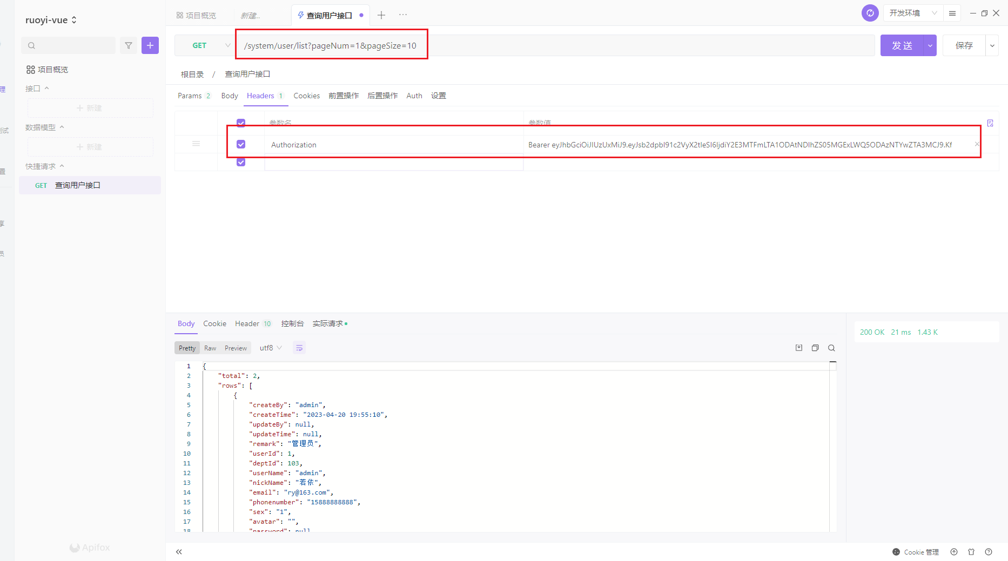This screenshot has width=1008, height=561.
Task: Select Preview response view
Action: [x=236, y=348]
